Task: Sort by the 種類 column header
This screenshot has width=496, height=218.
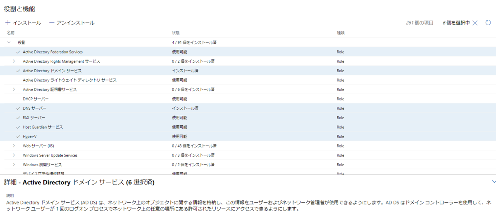Action: pyautogui.click(x=341, y=33)
